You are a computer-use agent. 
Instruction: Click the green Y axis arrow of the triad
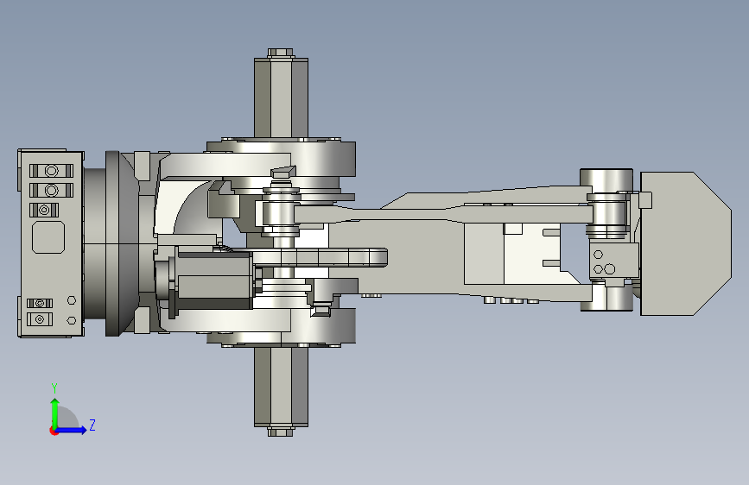[54, 413]
